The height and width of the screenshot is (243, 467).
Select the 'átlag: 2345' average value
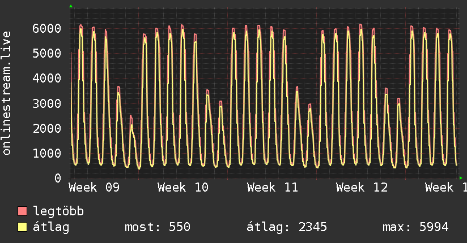287,227
